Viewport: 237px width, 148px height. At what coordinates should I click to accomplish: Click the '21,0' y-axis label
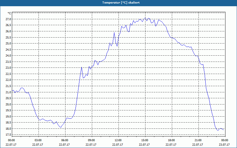point(8,92)
